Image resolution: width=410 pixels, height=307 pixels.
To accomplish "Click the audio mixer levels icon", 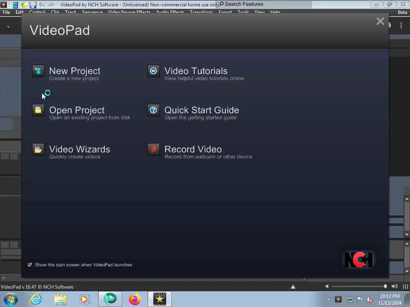I will tap(406, 286).
